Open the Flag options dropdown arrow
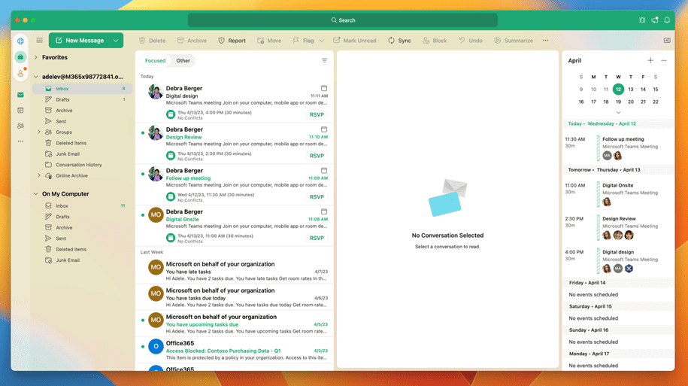688x386 pixels. coord(322,41)
